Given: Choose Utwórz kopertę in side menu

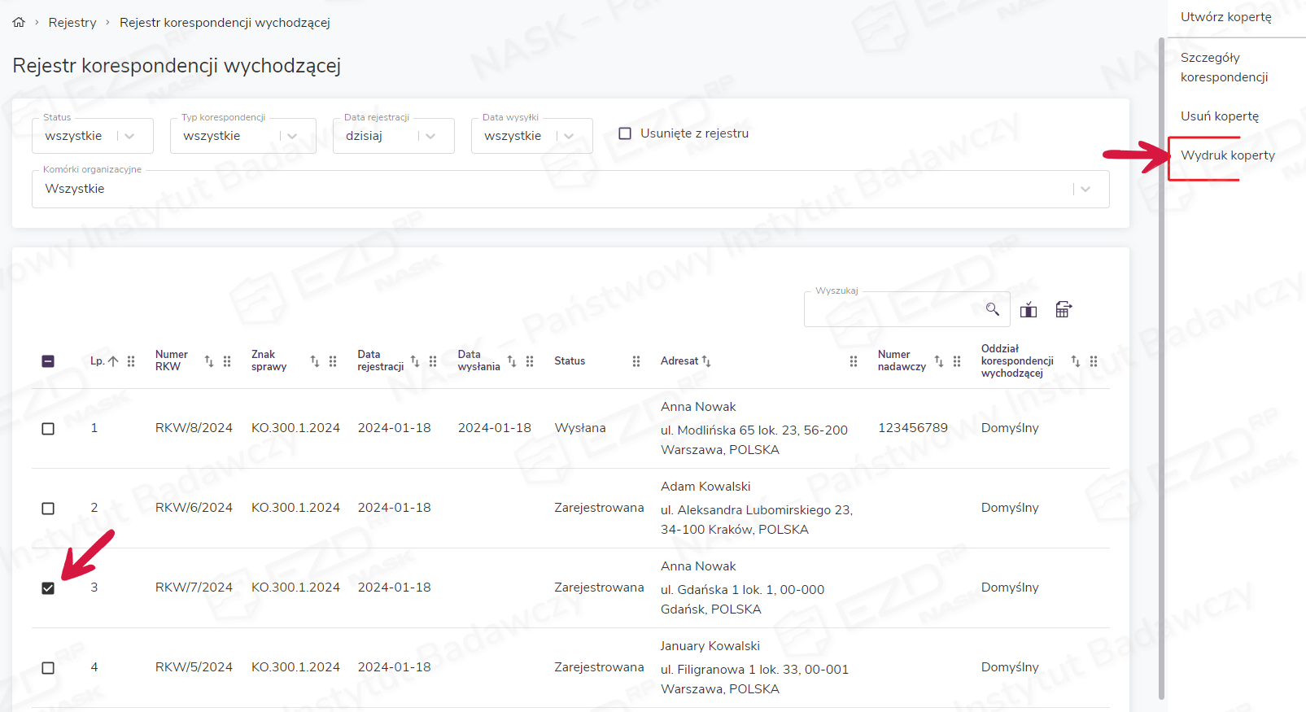Looking at the screenshot, I should 1225,17.
